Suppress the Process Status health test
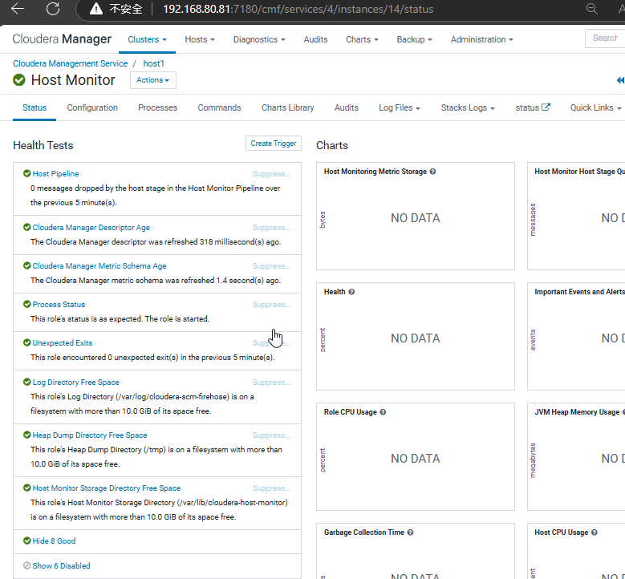The image size is (625, 579). point(272,305)
